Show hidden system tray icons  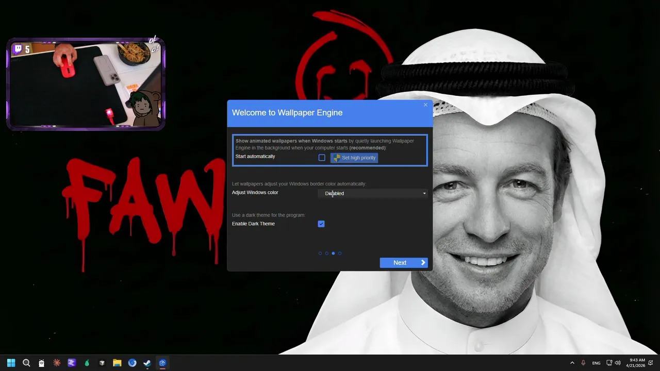(572, 363)
